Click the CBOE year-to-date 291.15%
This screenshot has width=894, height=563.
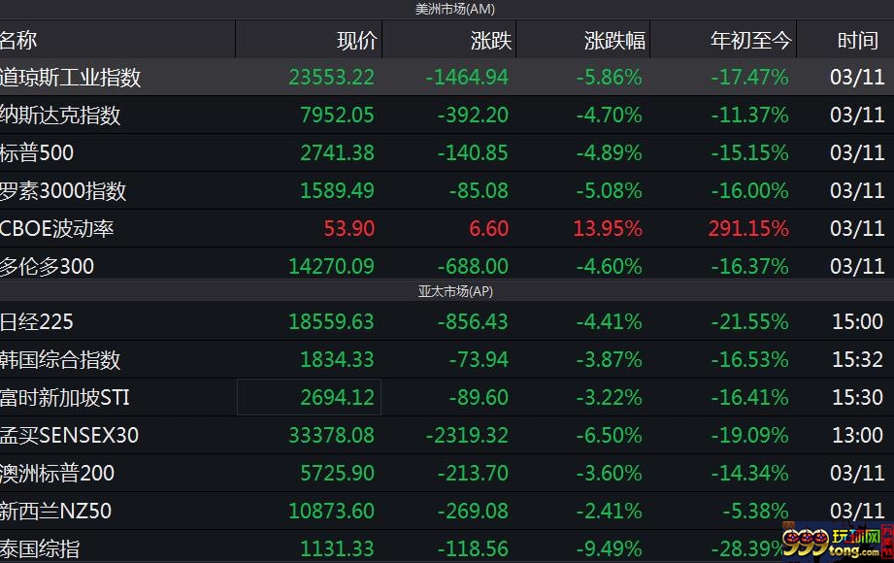[748, 228]
